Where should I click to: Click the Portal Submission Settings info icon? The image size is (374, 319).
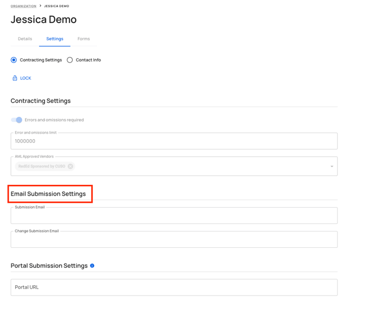point(92,266)
